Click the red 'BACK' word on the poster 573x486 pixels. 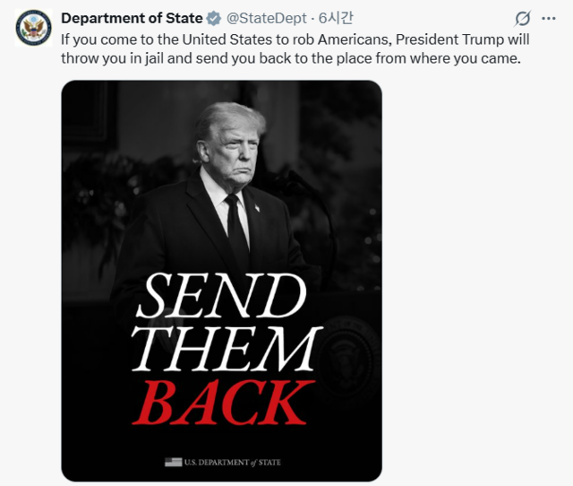229,402
